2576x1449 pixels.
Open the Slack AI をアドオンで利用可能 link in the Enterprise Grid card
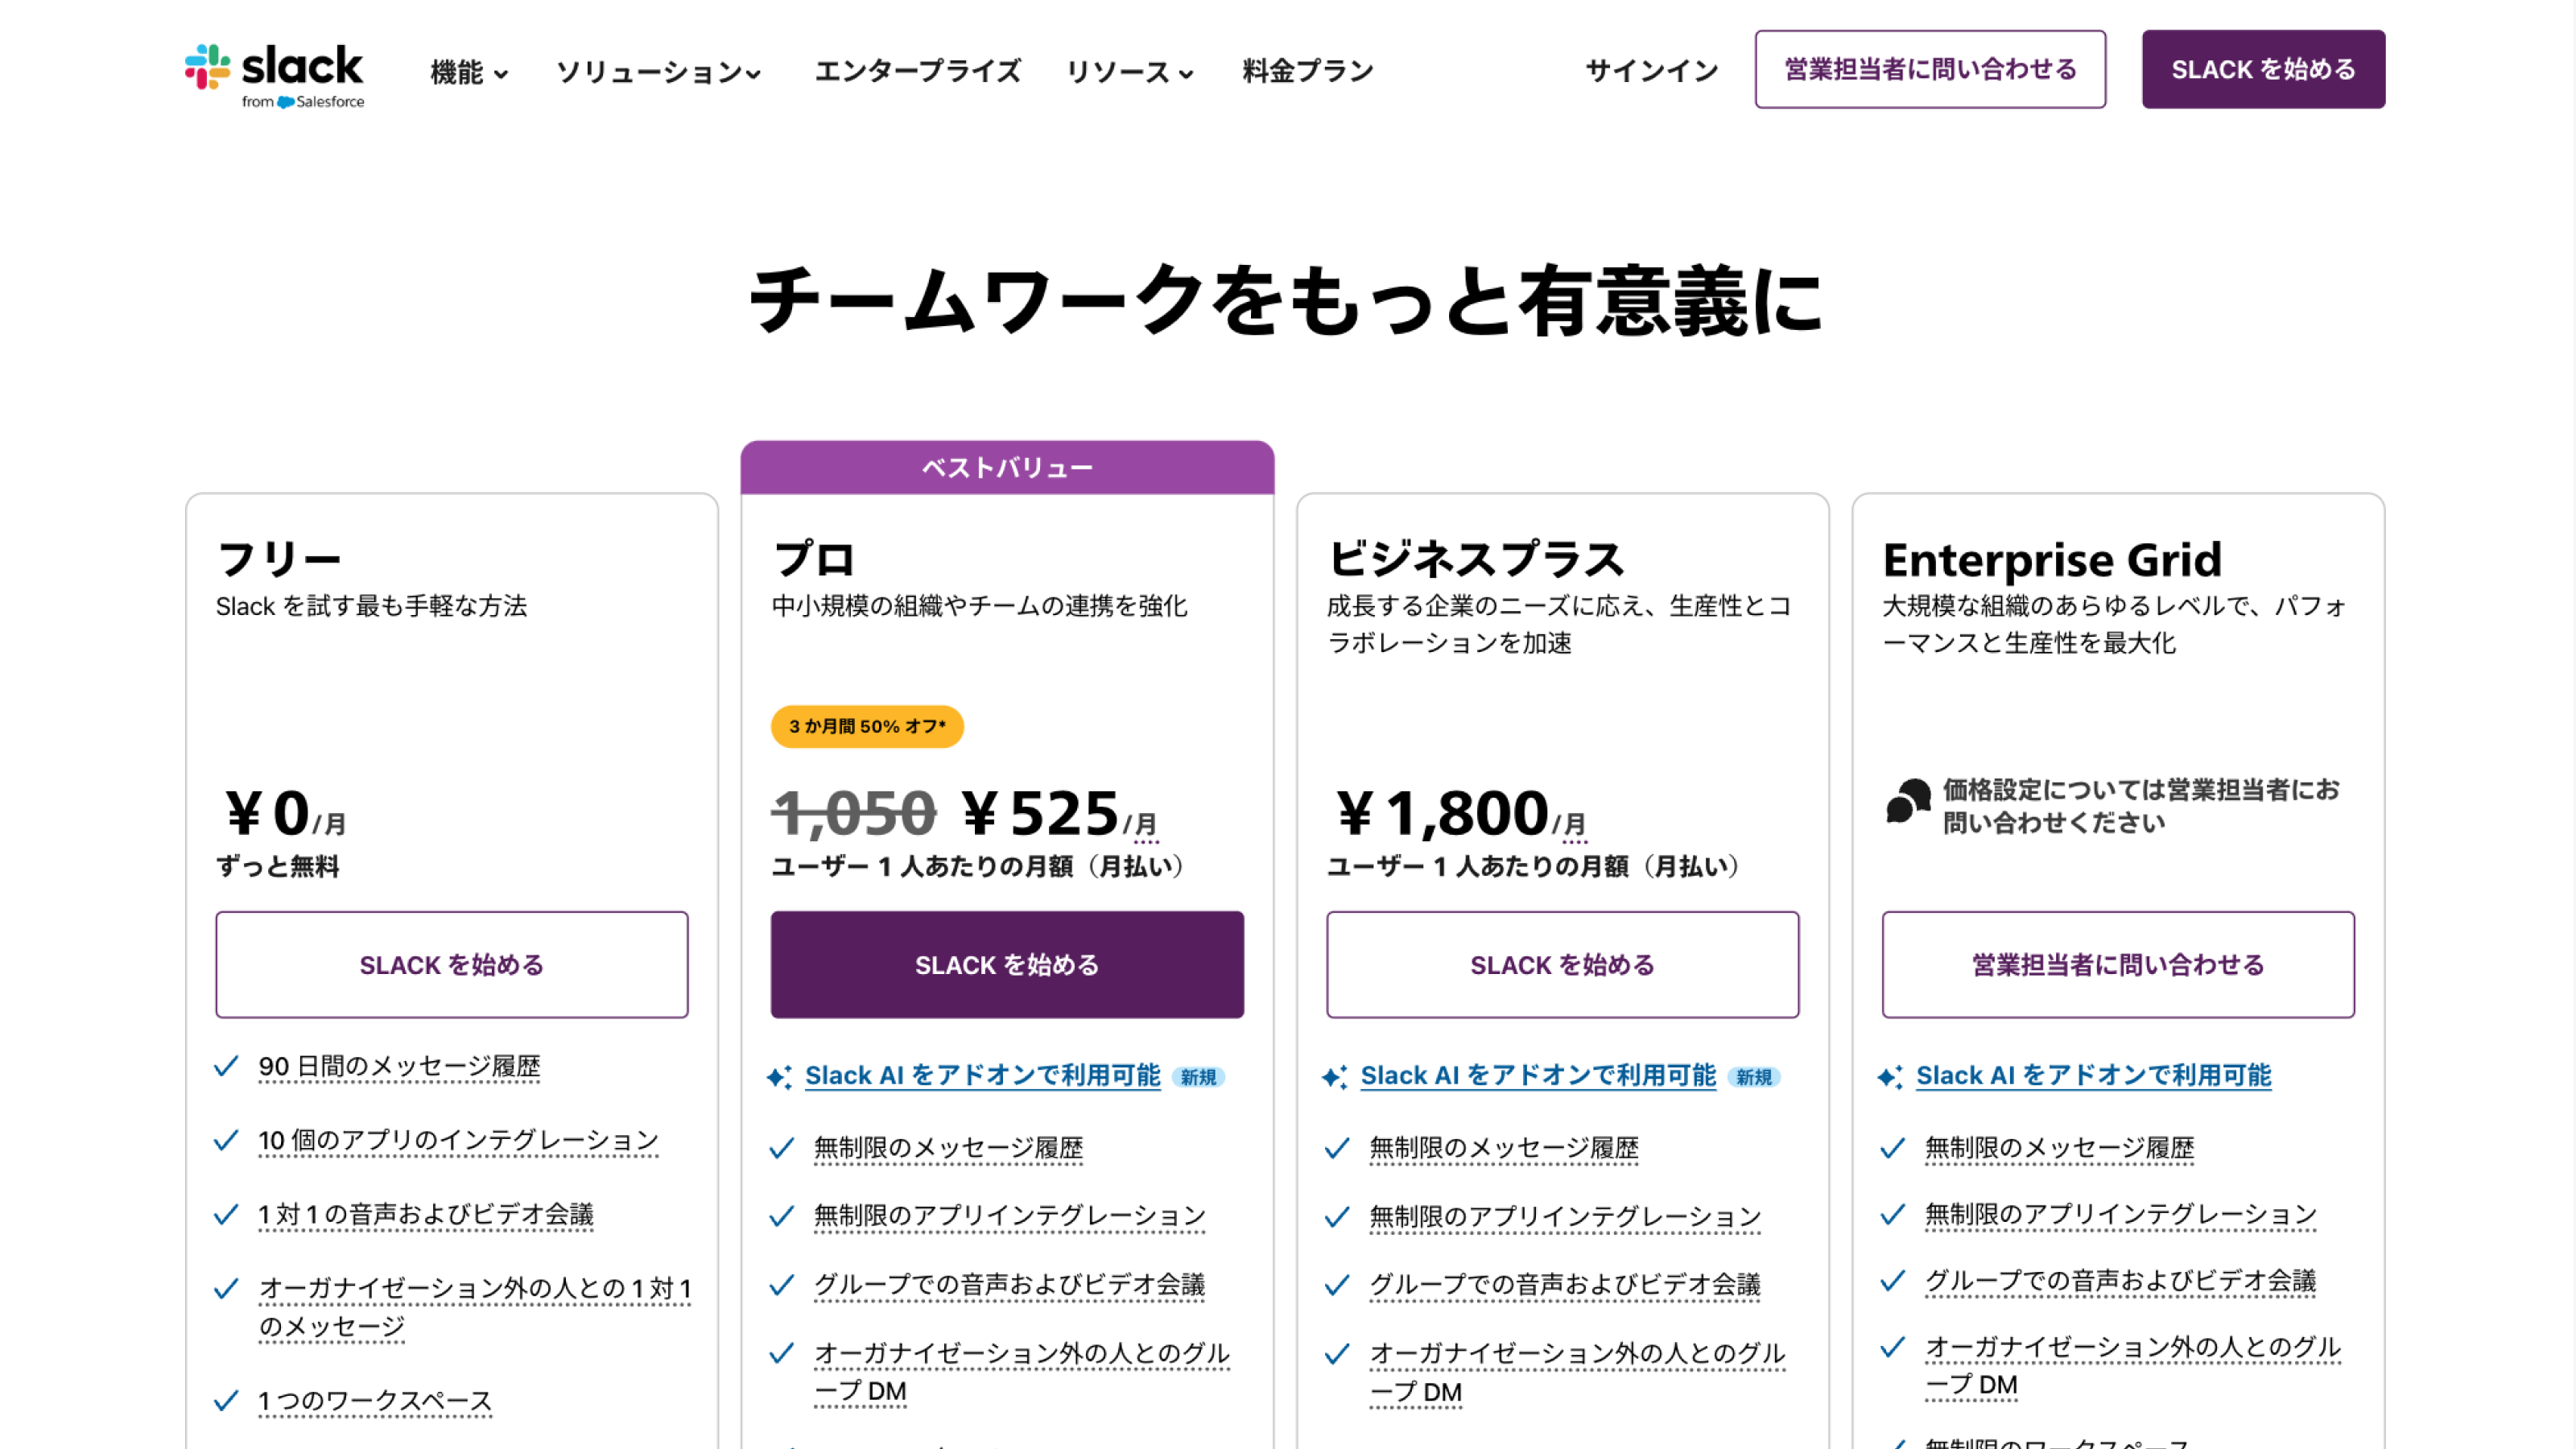coord(2093,1075)
